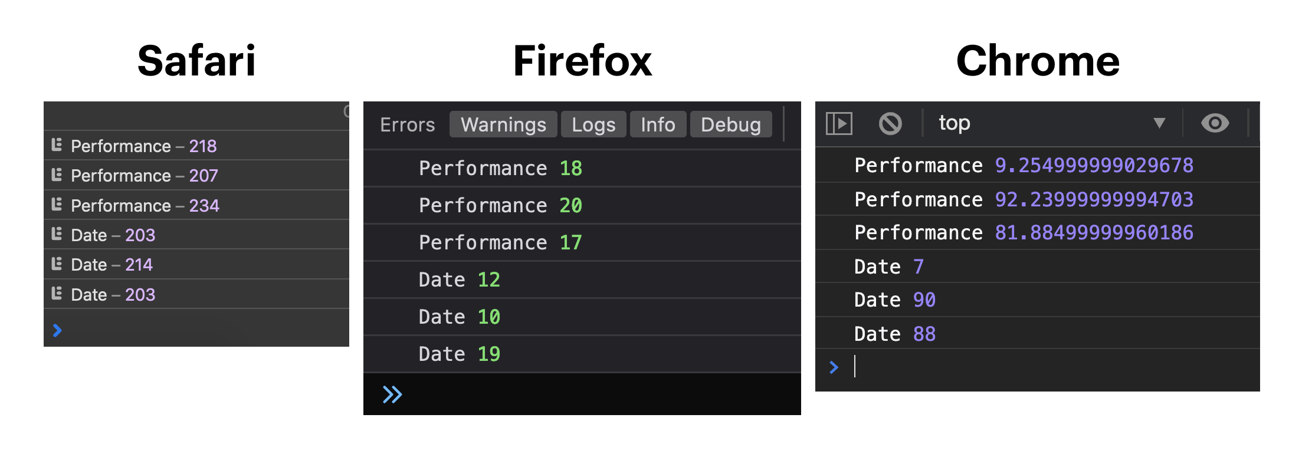The height and width of the screenshot is (467, 1312).
Task: Click the Chrome live expression eye icon
Action: pyautogui.click(x=1215, y=123)
